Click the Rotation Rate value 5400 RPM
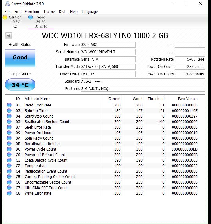This screenshot has width=211, height=224. coord(190,59)
